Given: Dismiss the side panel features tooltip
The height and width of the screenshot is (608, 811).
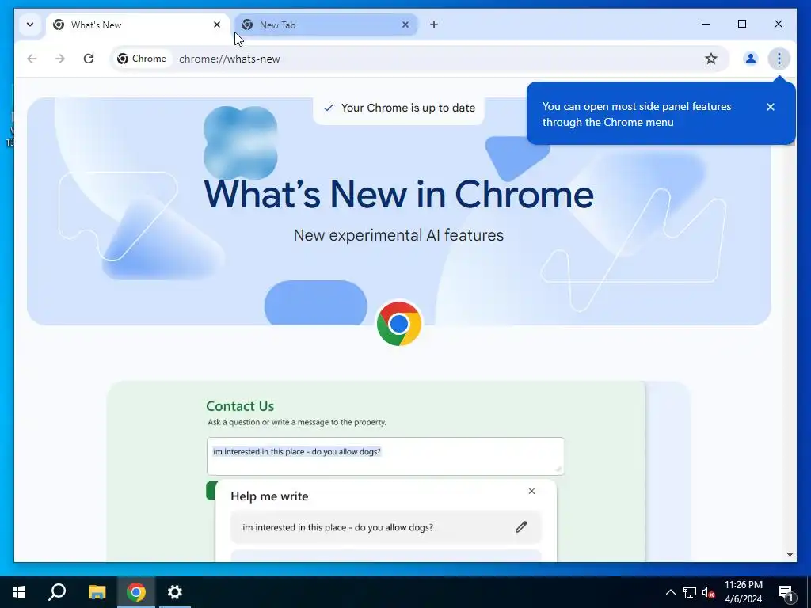Looking at the screenshot, I should tap(771, 107).
